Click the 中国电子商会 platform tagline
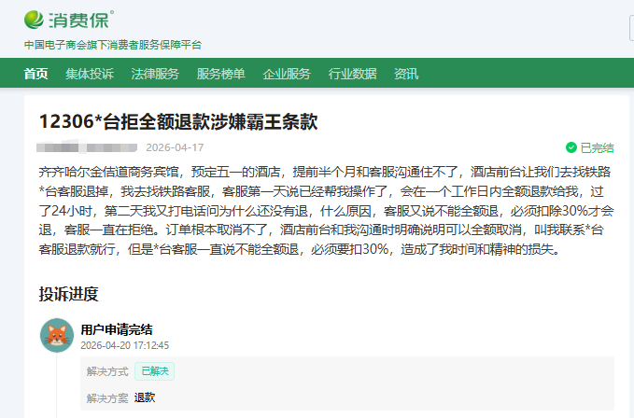Image resolution: width=634 pixels, height=418 pixels. (x=112, y=45)
